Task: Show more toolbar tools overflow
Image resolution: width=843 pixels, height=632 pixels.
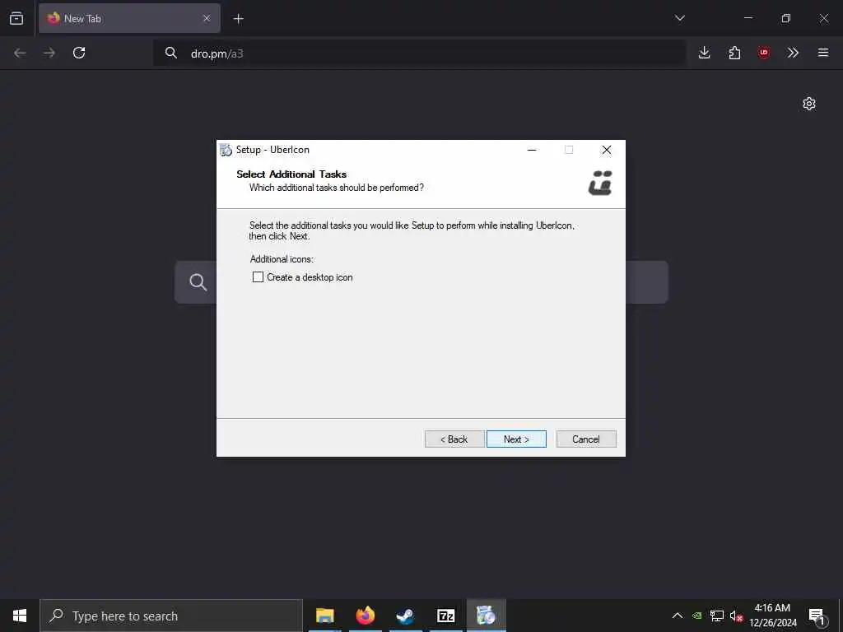Action: pos(793,53)
